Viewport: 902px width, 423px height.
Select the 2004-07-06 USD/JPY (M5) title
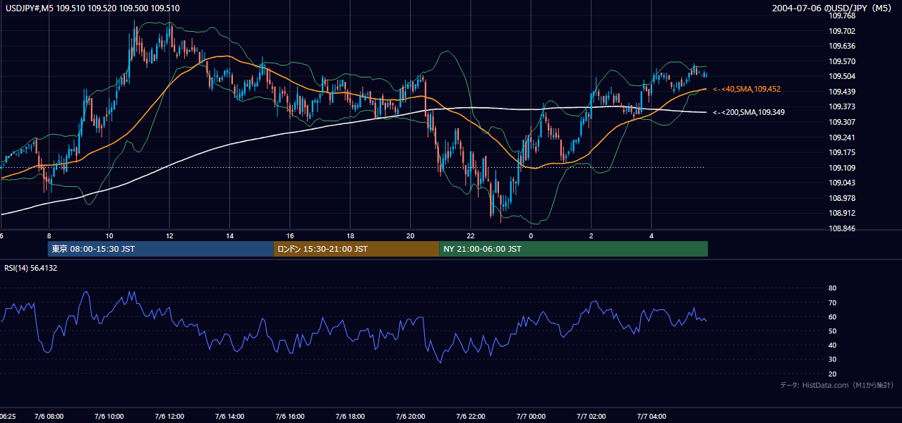(831, 8)
